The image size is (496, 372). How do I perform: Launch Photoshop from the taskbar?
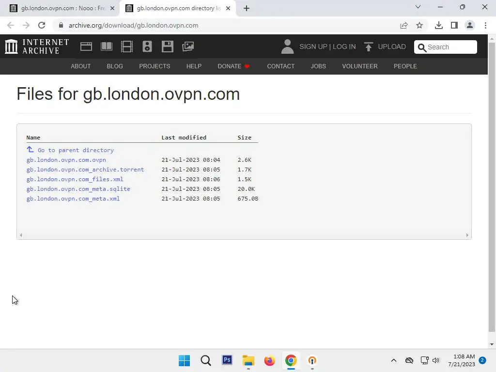[227, 360]
